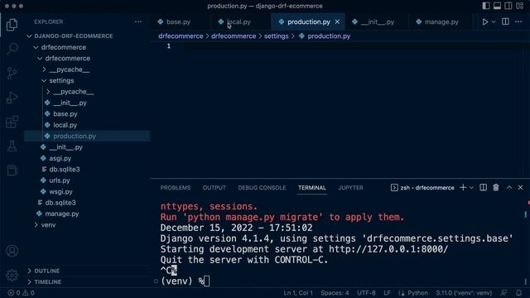Toggle the bottom panel layout icon
The image size is (530, 298).
point(497,6)
